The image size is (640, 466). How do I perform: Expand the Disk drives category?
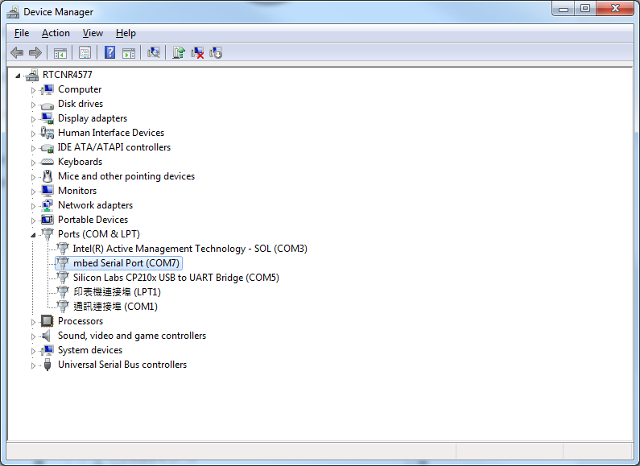coord(34,105)
